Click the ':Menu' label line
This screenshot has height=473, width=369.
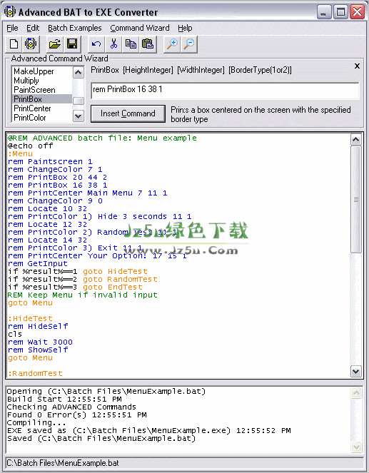click(20, 153)
